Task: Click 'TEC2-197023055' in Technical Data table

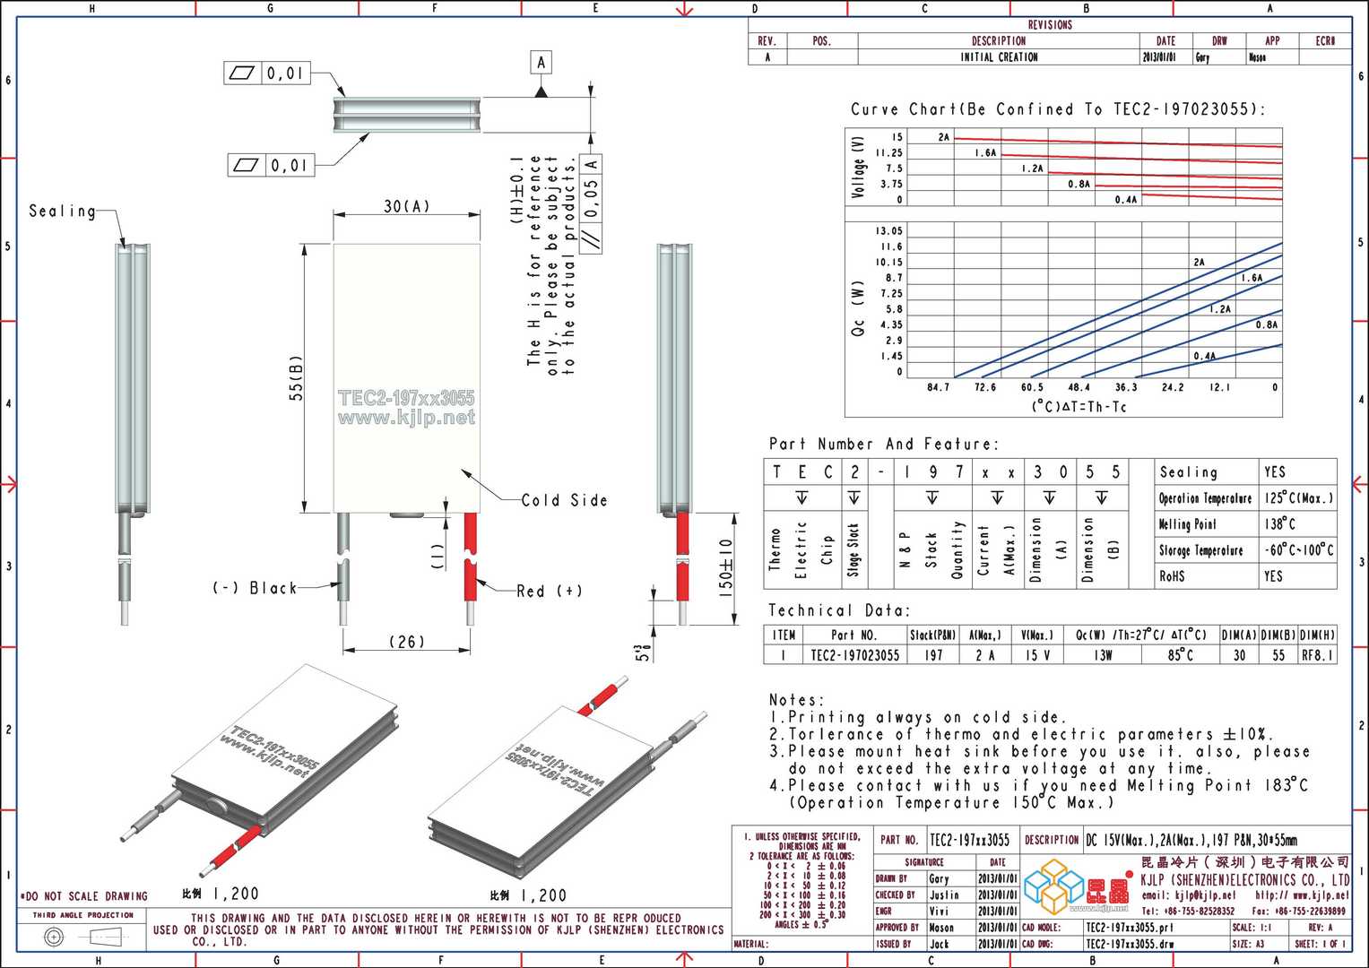Action: click(x=854, y=655)
